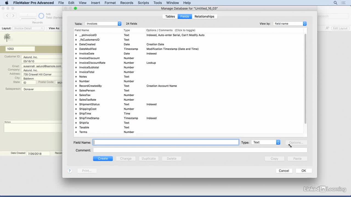Click reorder handle beside InvoiceTotal
The width and height of the screenshot is (351, 197).
coord(76,72)
